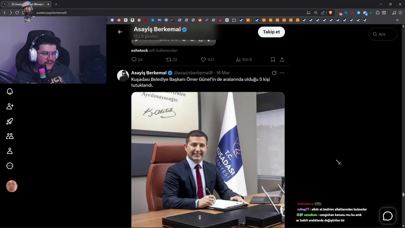Open the @asayisberkemal0 handle link
The width and height of the screenshot is (405, 228).
pos(193,73)
